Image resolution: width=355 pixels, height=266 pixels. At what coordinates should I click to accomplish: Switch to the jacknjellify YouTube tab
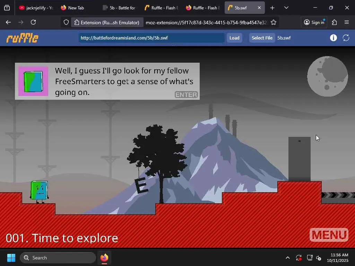(36, 8)
